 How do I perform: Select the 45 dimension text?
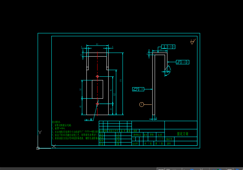(x=80, y=107)
